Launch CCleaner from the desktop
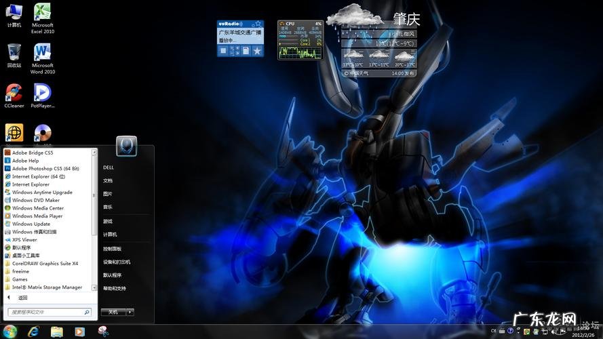603x339 pixels. pyautogui.click(x=14, y=93)
